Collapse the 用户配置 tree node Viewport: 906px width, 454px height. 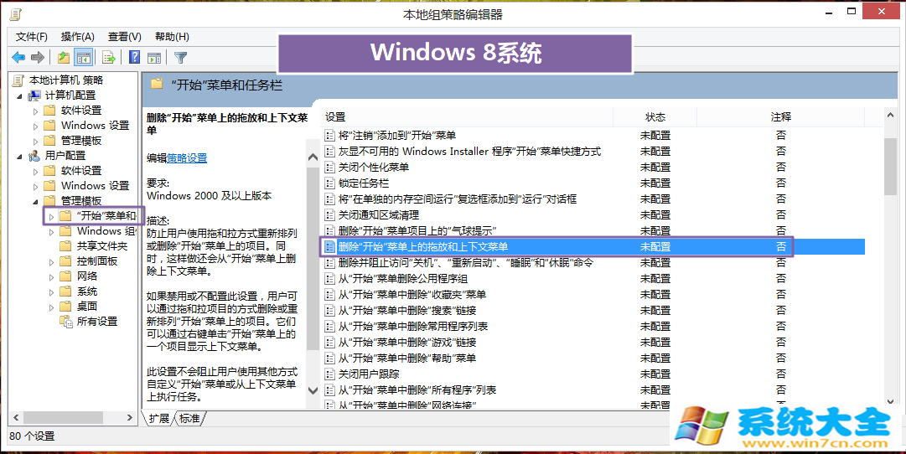click(x=19, y=156)
